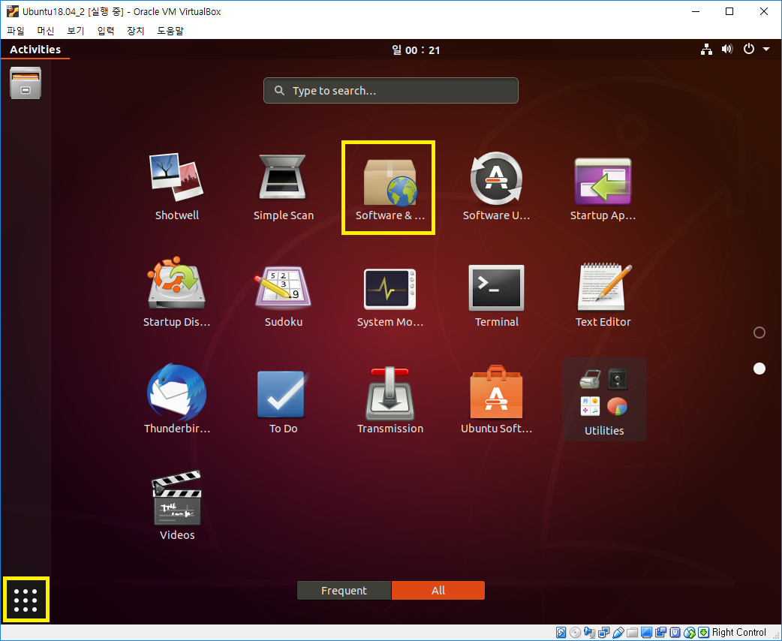Switch to the All apps tab
782x641 pixels.
438,591
